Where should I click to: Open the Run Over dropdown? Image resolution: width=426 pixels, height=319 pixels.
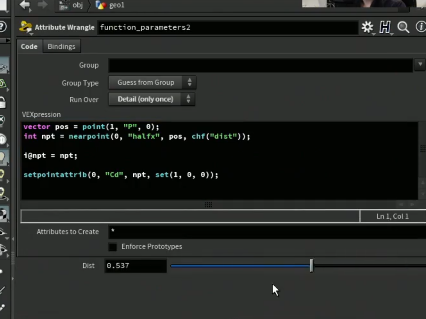152,99
